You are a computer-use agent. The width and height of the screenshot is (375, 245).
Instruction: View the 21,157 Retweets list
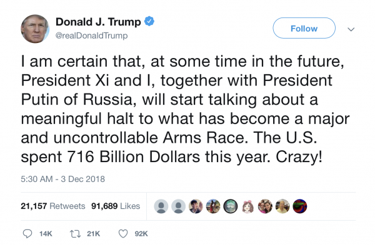click(53, 206)
